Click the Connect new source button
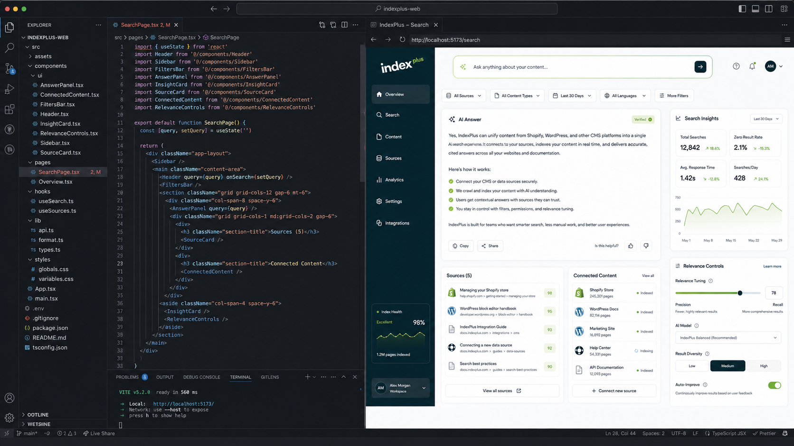 pyautogui.click(x=614, y=391)
